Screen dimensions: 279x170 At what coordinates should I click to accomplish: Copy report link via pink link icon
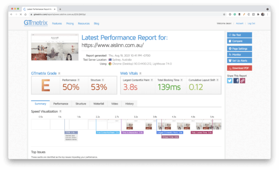[242, 81]
